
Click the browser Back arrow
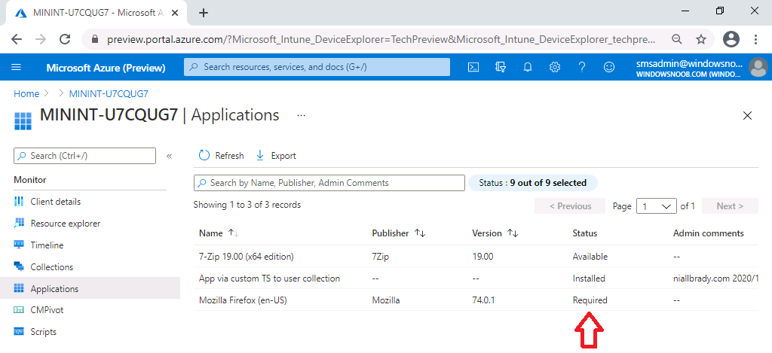point(17,39)
